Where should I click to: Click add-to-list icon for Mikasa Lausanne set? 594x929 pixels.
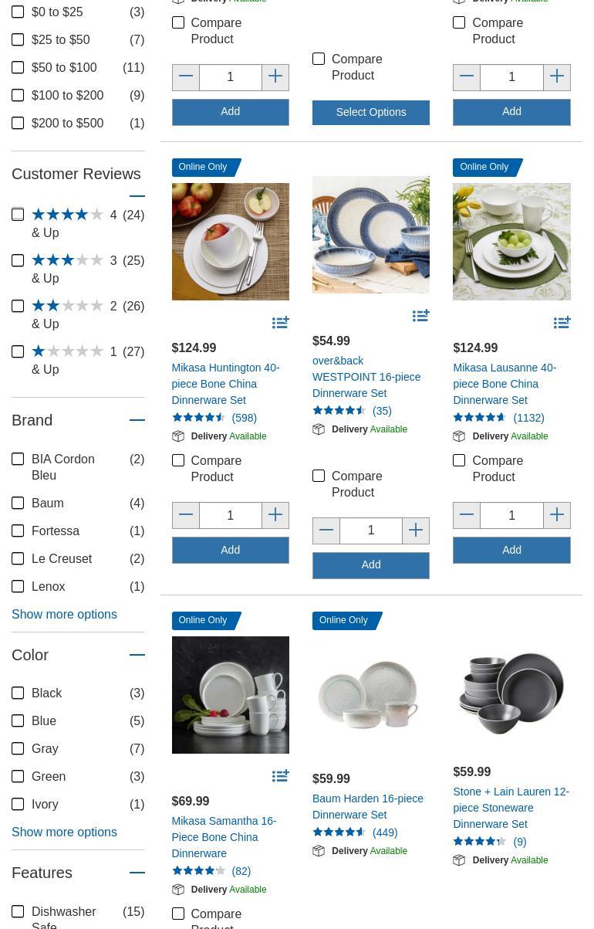tap(562, 323)
